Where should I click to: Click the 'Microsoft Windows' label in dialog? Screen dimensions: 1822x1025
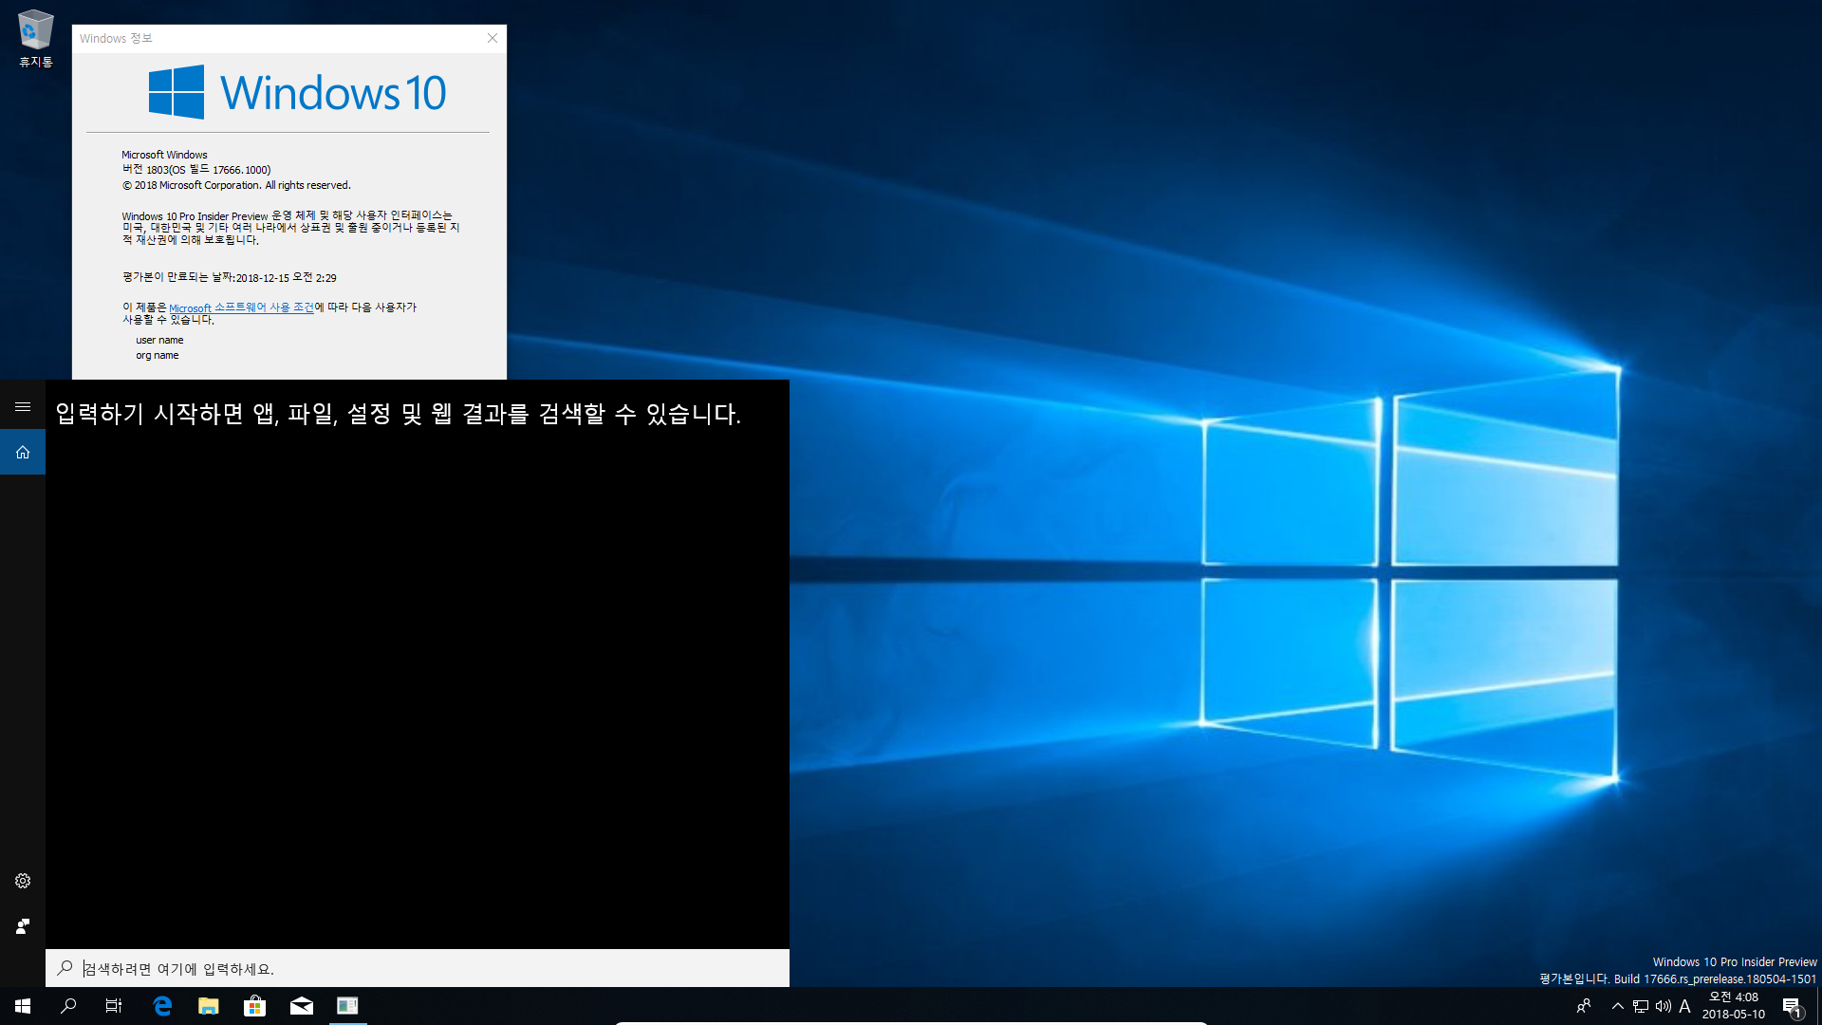164,155
